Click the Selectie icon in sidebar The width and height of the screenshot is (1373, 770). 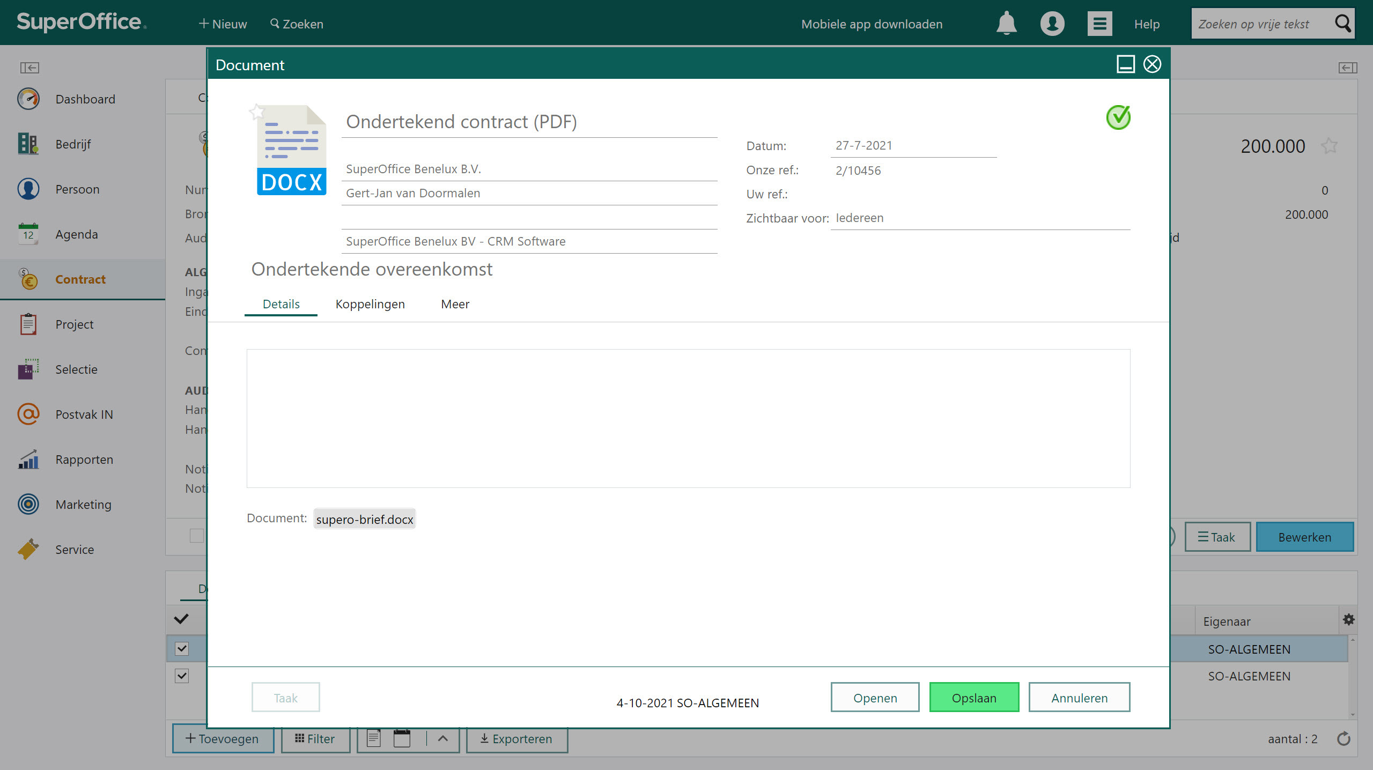(28, 369)
